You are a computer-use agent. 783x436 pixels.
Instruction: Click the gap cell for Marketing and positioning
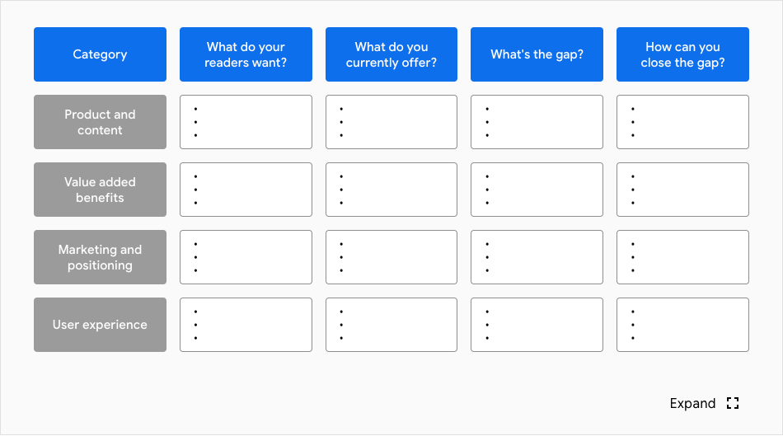point(537,257)
